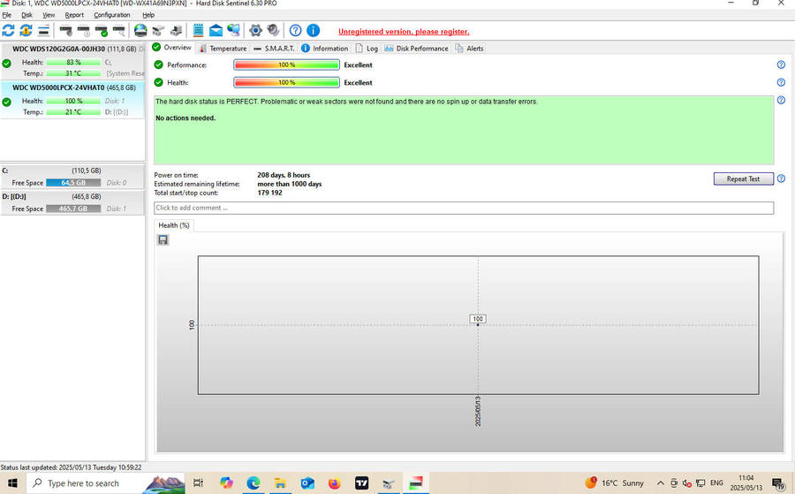Open the Configuration menu
Screen dimensions: 795x494
111,15
